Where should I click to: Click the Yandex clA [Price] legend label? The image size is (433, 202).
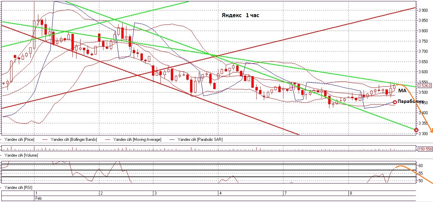20,139
